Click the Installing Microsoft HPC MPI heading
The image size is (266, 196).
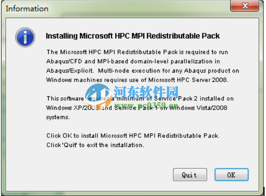pos(133,36)
